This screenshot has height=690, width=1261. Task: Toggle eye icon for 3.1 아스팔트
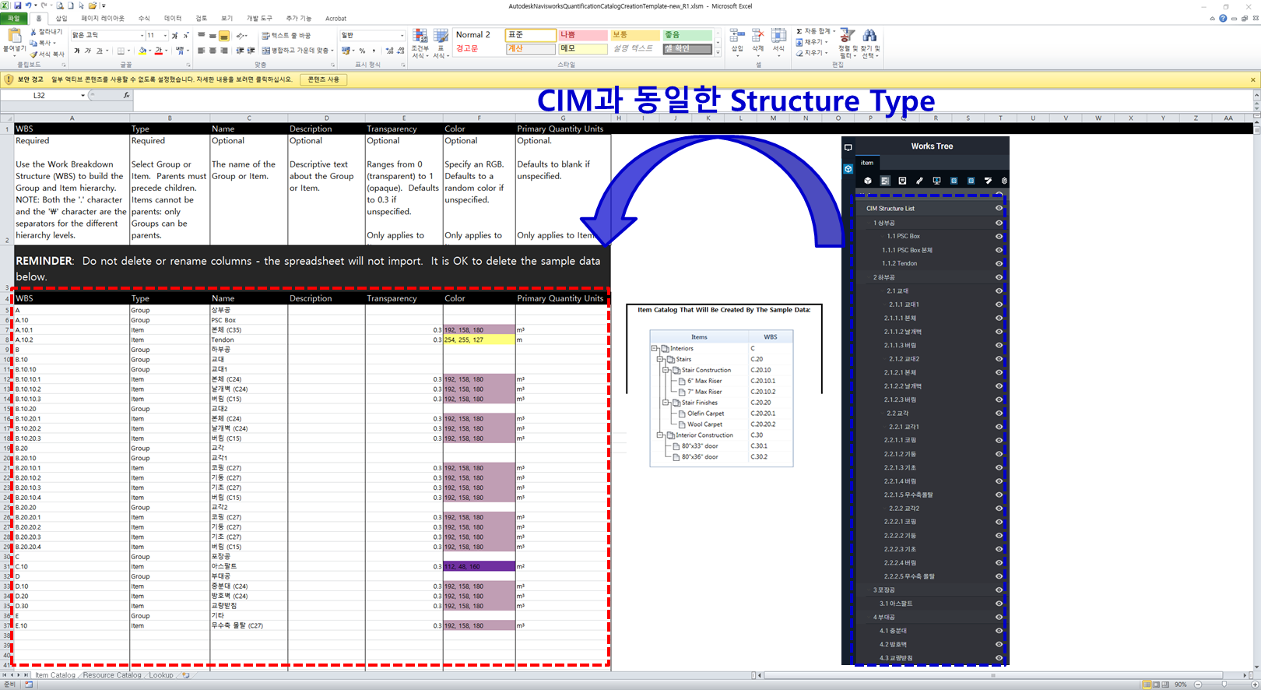click(x=999, y=604)
